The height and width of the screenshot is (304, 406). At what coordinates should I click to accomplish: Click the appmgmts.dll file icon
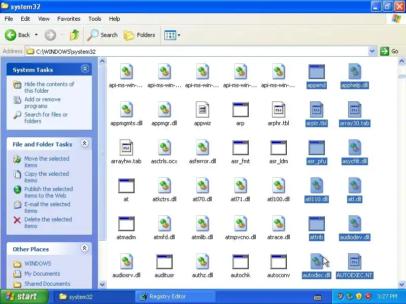coord(126,109)
